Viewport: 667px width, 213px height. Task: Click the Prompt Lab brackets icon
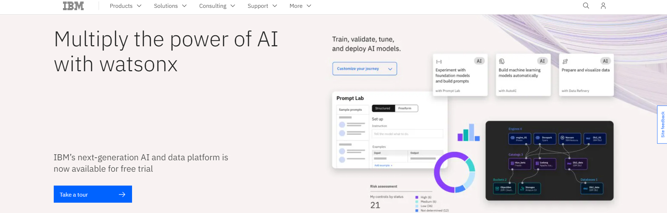click(x=439, y=62)
